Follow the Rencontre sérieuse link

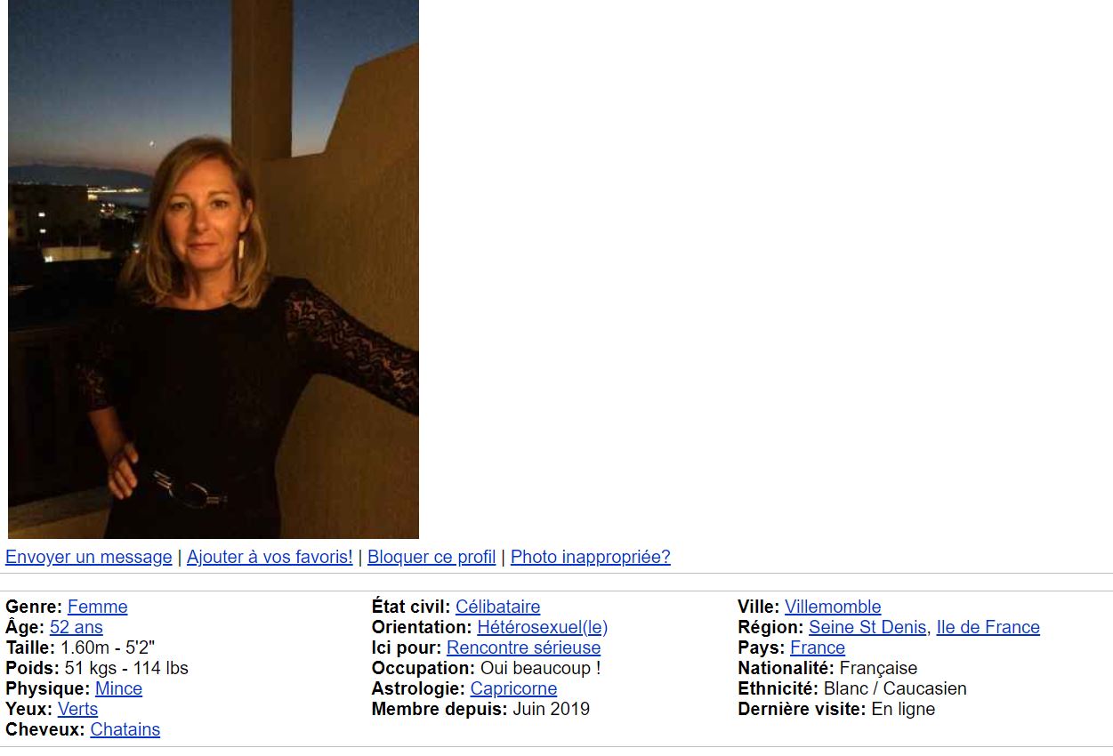[x=523, y=647]
